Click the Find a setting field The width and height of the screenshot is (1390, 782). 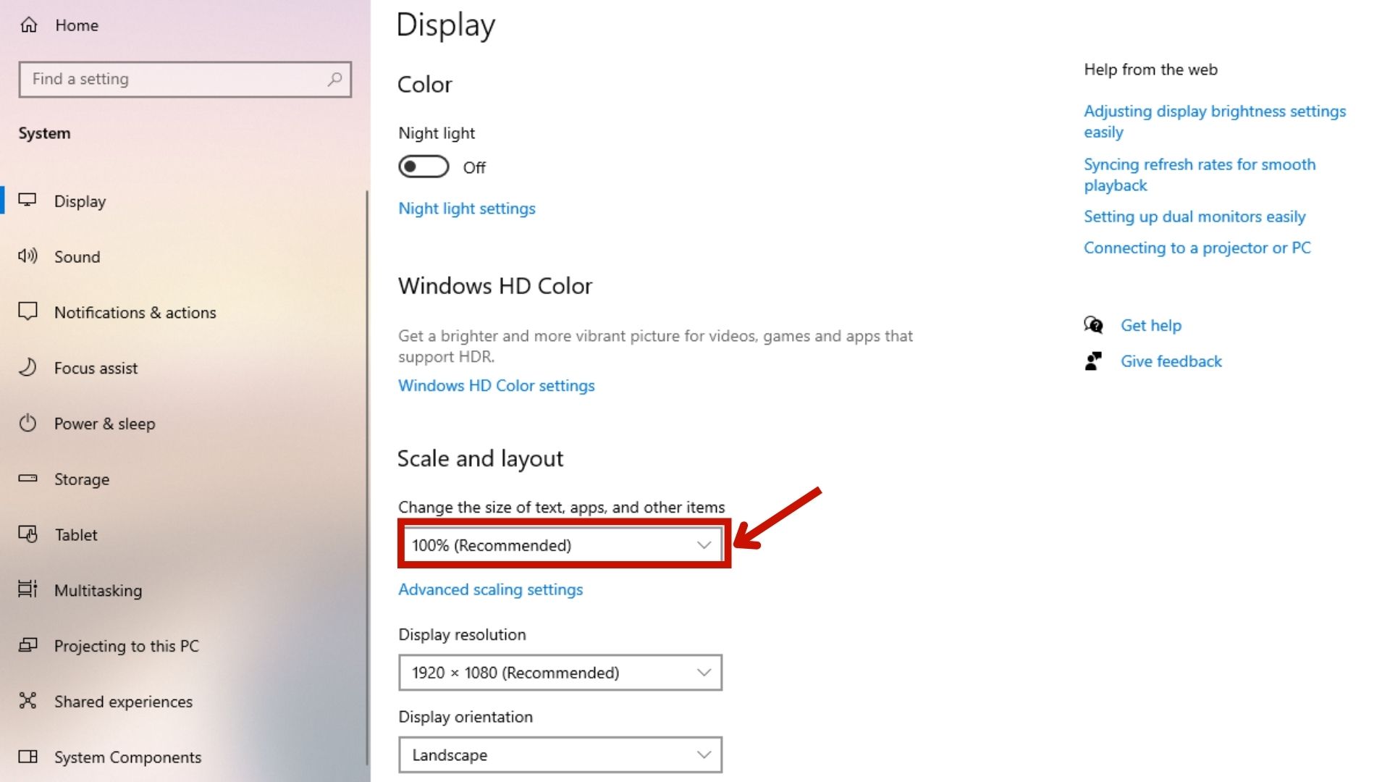(x=185, y=79)
